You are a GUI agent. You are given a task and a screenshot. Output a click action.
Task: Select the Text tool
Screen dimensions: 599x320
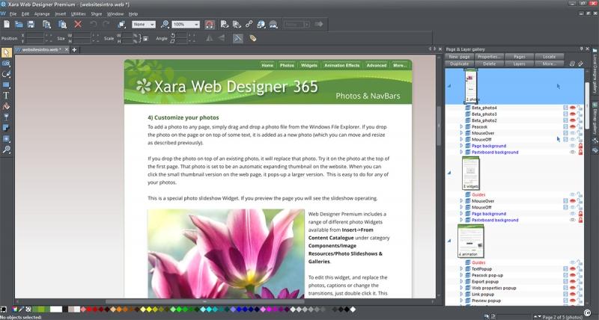click(x=6, y=96)
